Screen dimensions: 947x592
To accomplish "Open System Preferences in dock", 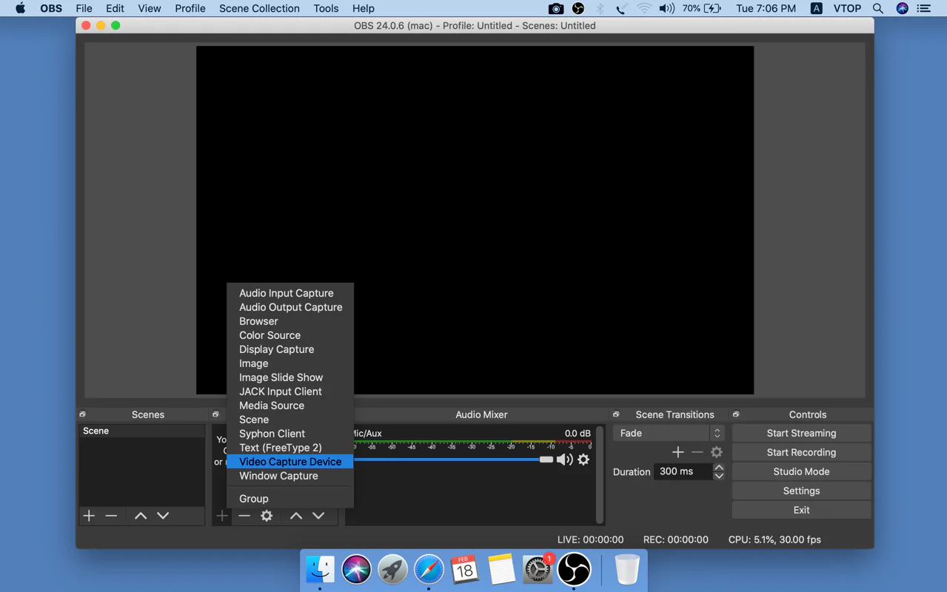I will pos(538,570).
